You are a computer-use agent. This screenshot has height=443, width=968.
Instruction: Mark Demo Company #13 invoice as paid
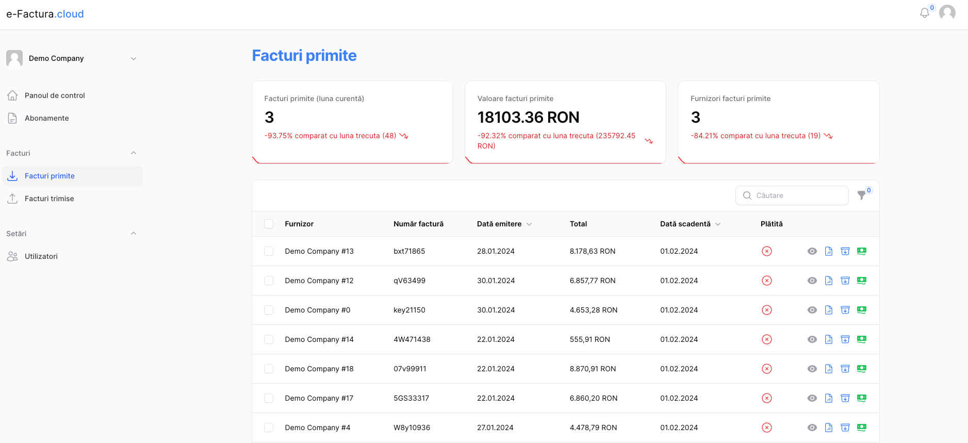point(862,251)
